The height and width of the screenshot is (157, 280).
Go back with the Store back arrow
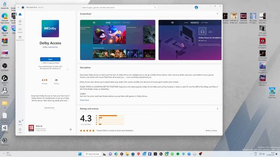pyautogui.click(x=18, y=7)
